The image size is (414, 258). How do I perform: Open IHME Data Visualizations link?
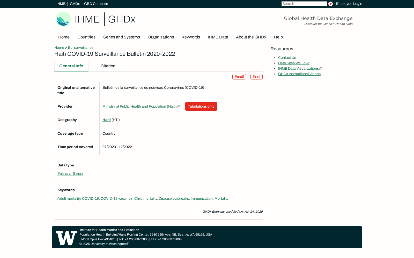298,68
